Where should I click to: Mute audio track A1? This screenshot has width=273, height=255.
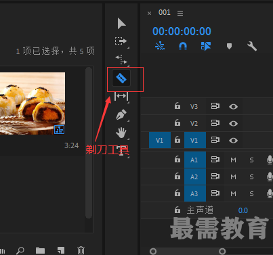pos(233,160)
